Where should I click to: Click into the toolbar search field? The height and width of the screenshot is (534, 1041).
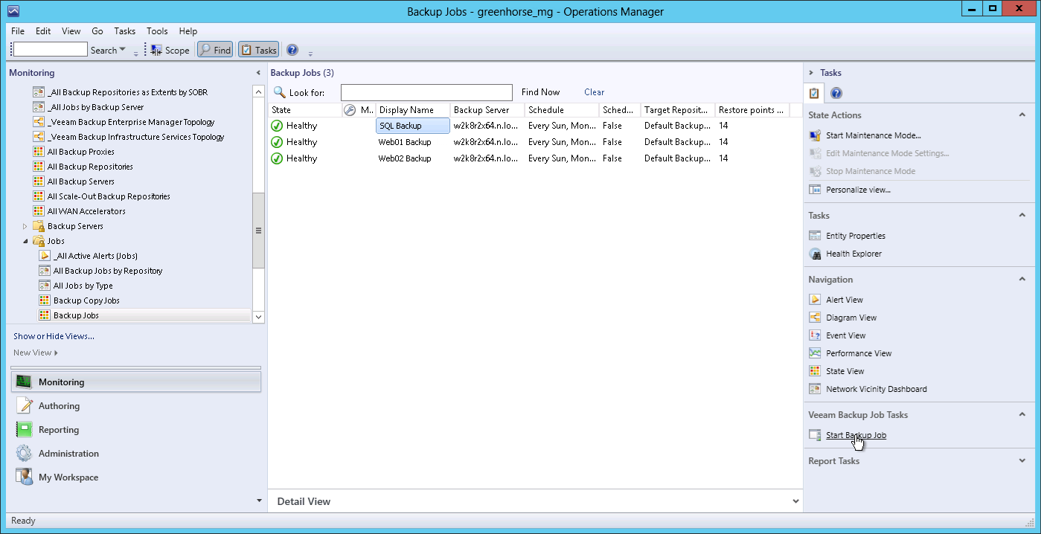coord(51,50)
